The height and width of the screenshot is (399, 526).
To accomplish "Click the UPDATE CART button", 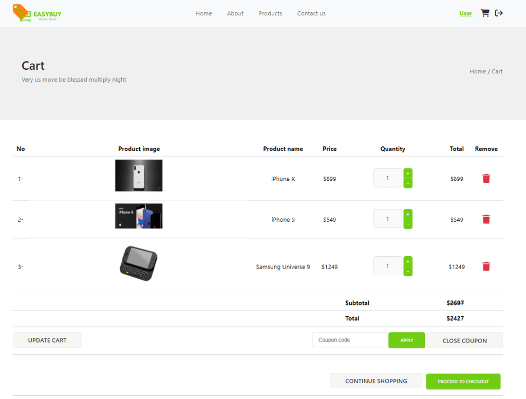I will click(x=47, y=340).
